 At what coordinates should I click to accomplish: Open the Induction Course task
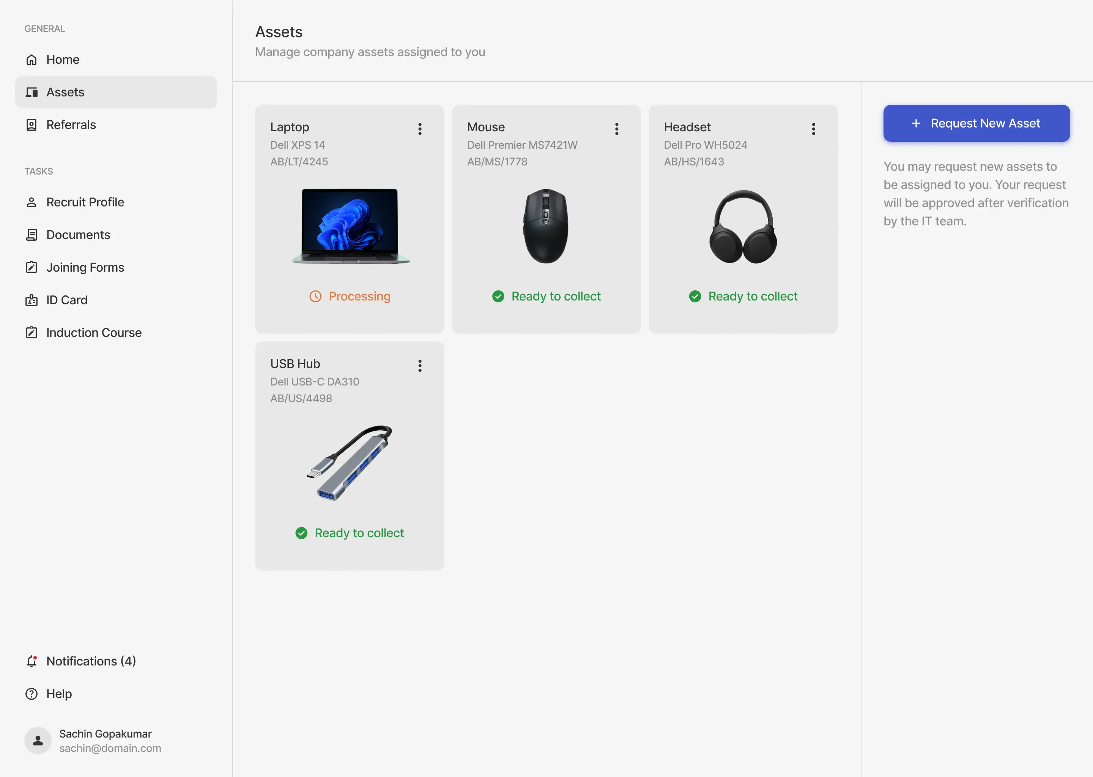[116, 332]
